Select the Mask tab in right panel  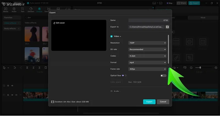coord(203,18)
